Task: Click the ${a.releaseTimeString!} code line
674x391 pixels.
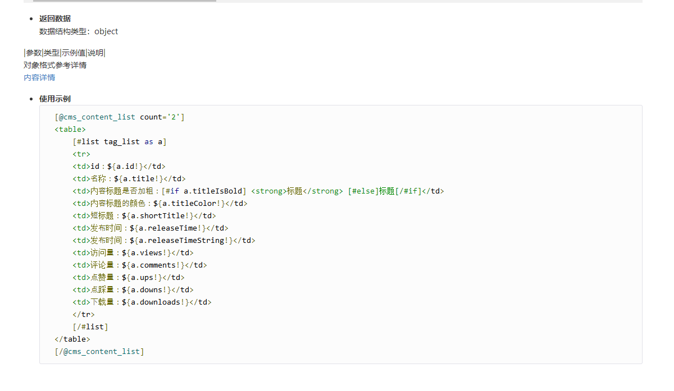Action: (x=164, y=241)
